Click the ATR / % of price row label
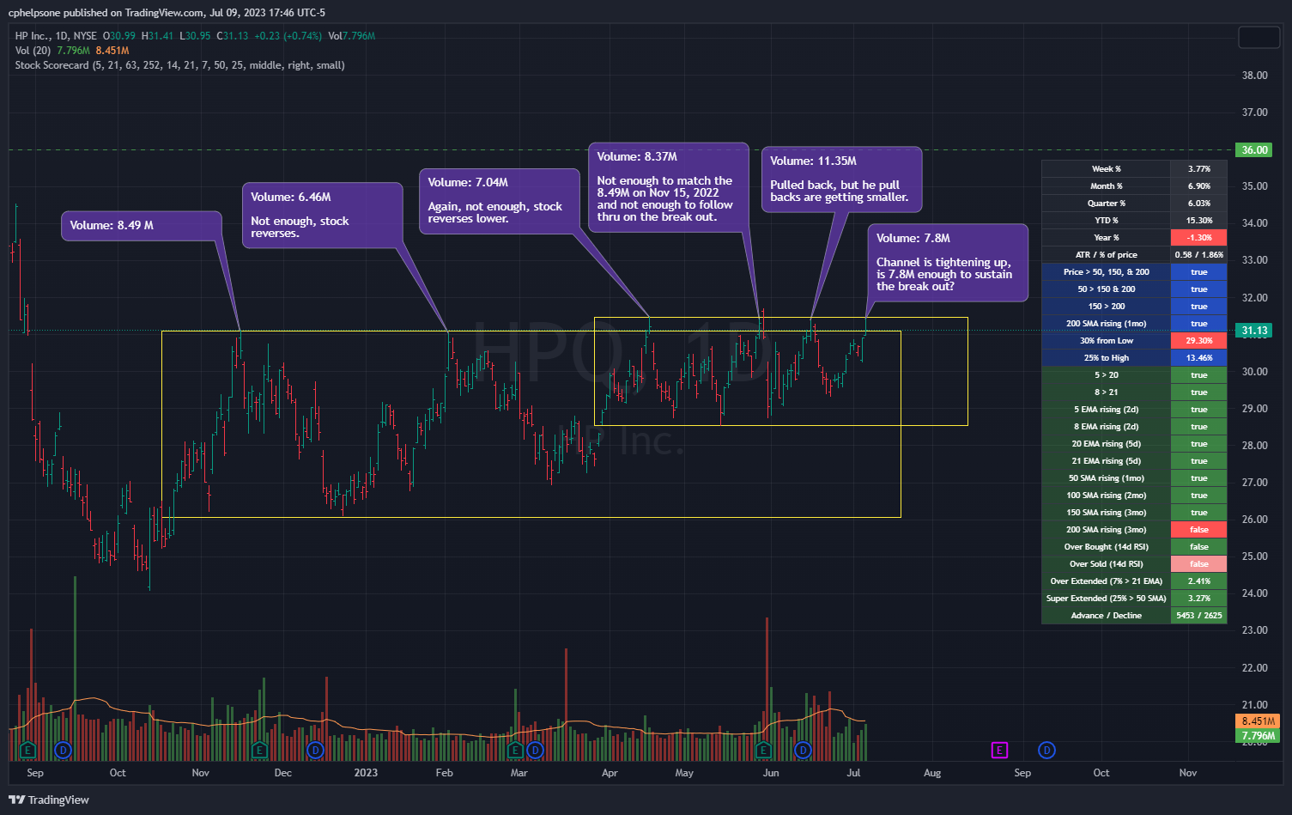Viewport: 1292px width, 815px height. [1106, 255]
